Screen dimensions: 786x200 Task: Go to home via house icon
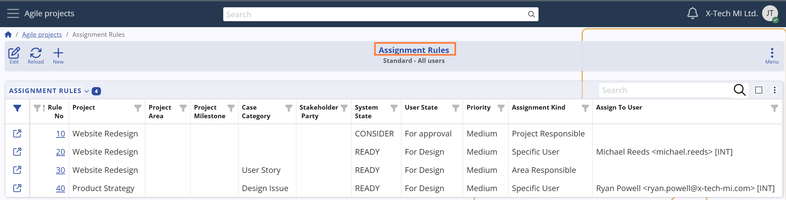tap(8, 34)
